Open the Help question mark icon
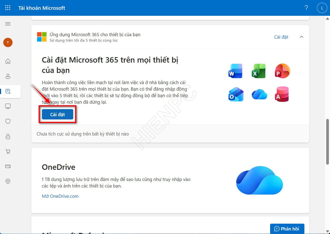Image resolution: width=330 pixels, height=234 pixels. pyautogui.click(x=306, y=8)
